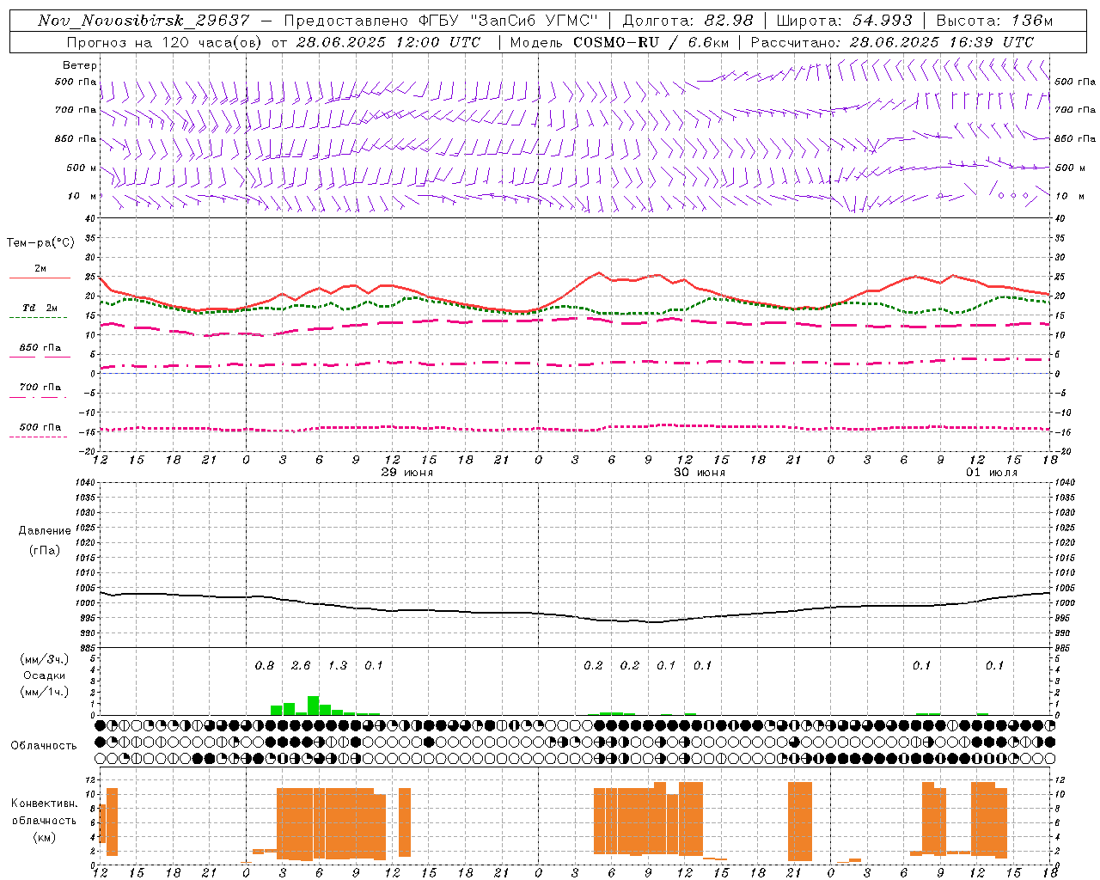Click the forecast start 28.06.2025 12:00 UTC
Screen dimensions: 1100x880
[x=388, y=42]
